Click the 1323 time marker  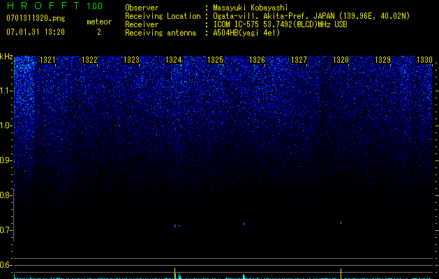[x=132, y=60]
